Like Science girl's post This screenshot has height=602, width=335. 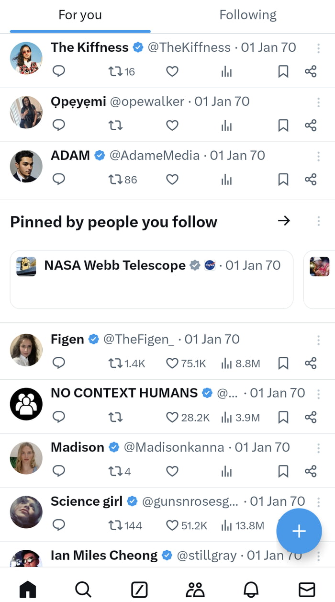[x=172, y=525]
